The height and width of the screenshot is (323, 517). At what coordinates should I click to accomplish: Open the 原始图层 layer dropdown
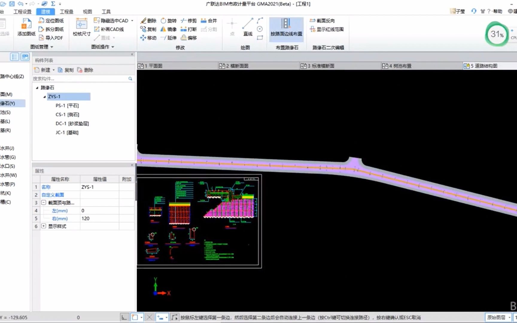click(x=509, y=317)
